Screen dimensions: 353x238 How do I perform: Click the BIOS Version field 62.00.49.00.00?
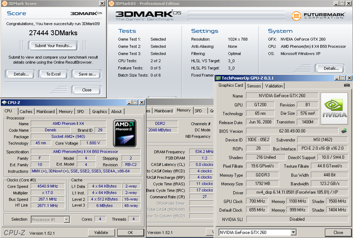tap(292, 131)
